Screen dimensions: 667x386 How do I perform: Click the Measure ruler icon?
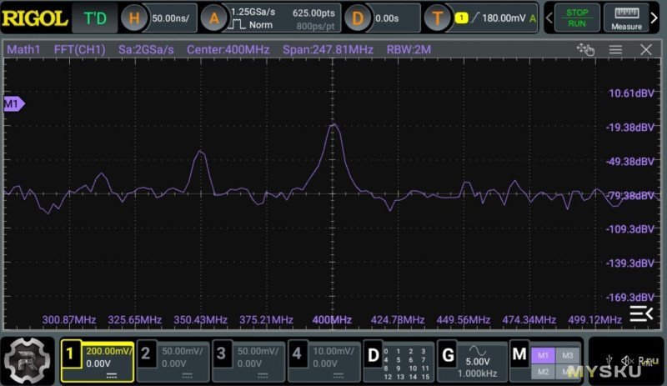click(625, 17)
